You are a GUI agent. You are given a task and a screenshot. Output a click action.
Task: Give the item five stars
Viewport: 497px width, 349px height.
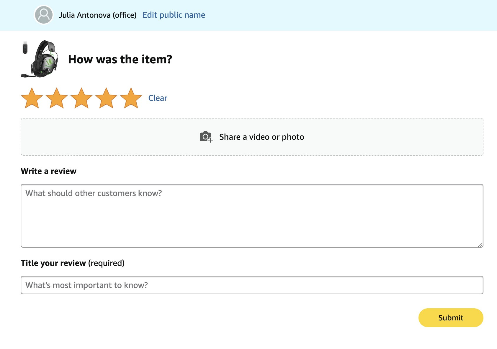131,98
